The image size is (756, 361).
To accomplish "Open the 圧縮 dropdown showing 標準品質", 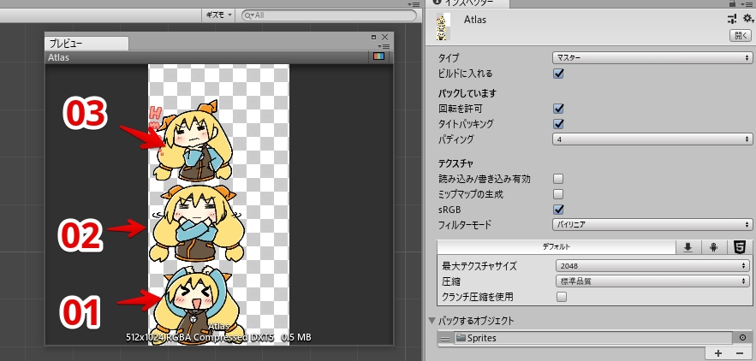I will point(652,281).
